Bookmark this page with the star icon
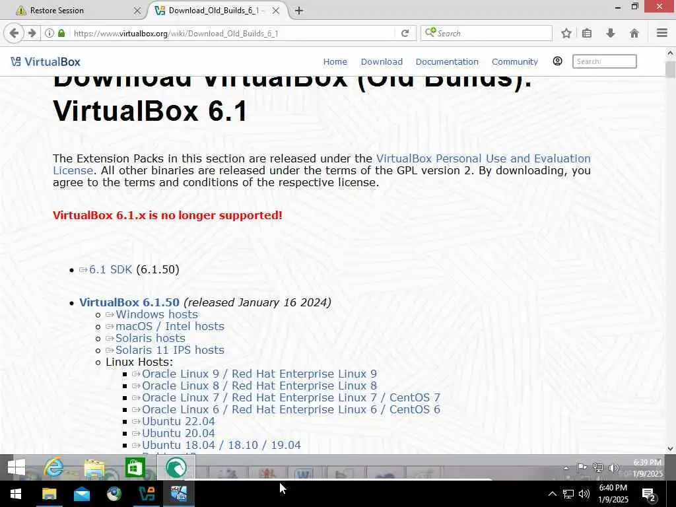 pos(566,33)
